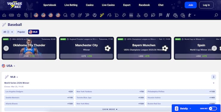Open the Casino section

90,5
